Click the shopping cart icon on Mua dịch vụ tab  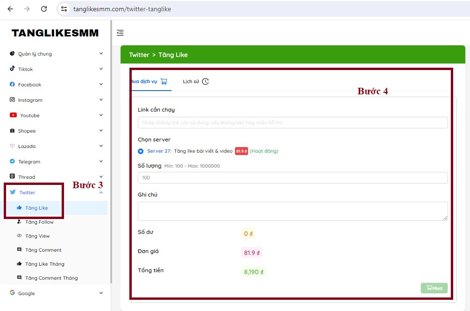164,81
